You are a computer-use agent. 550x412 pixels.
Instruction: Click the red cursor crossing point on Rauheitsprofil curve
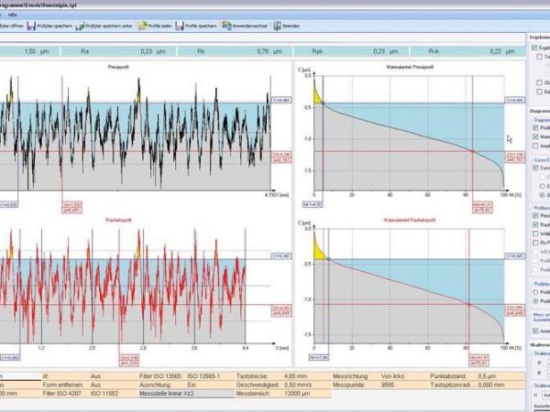[468, 305]
